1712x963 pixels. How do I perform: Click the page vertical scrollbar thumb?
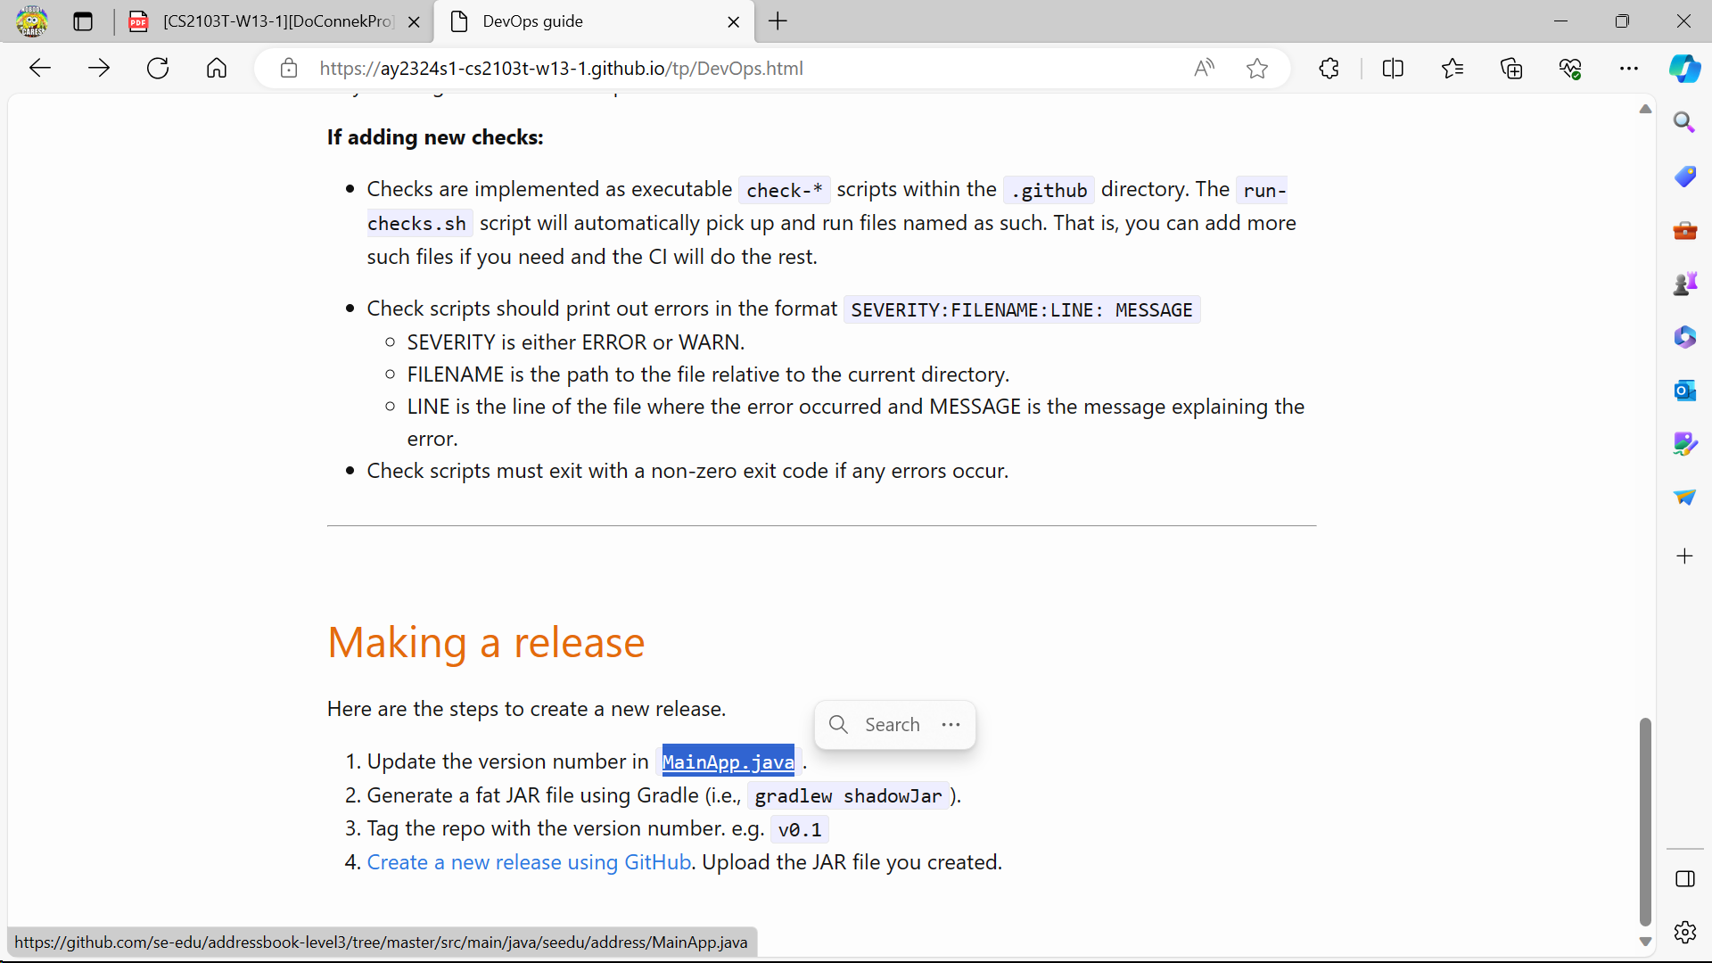1645,820
